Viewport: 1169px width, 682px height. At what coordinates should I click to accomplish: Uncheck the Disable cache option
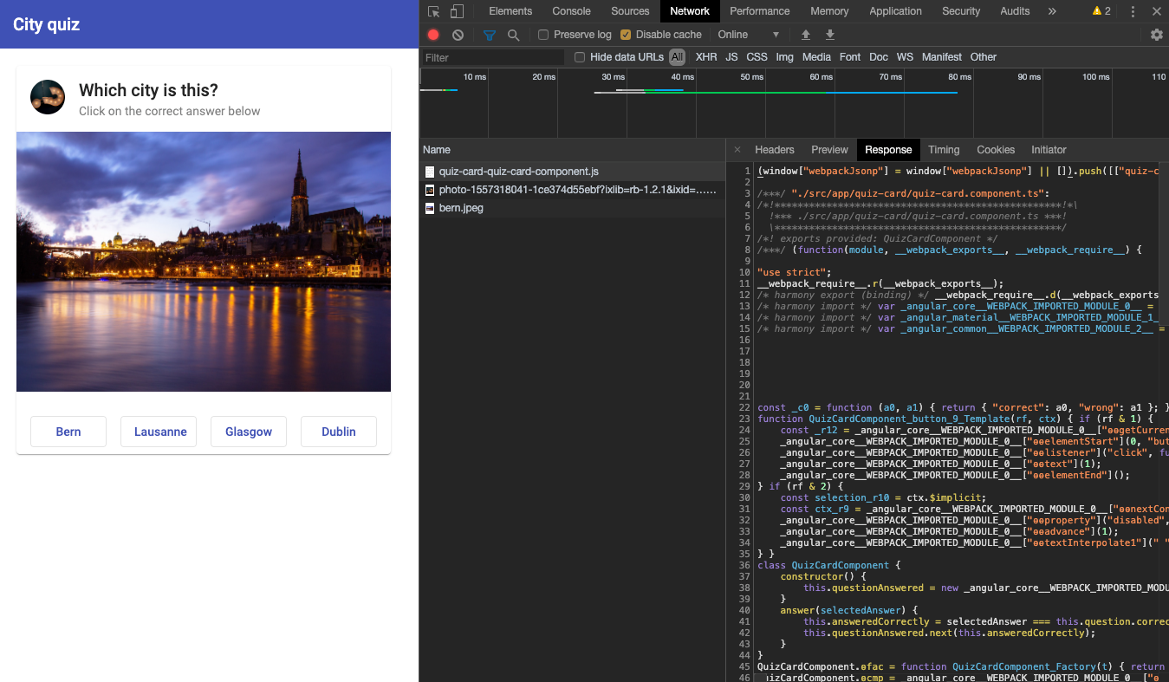[627, 35]
